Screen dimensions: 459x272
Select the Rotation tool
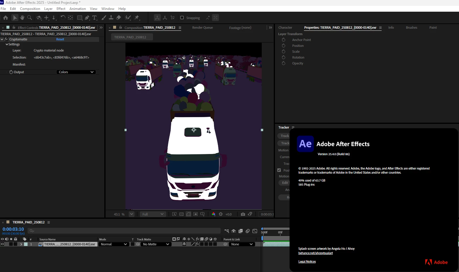click(63, 18)
